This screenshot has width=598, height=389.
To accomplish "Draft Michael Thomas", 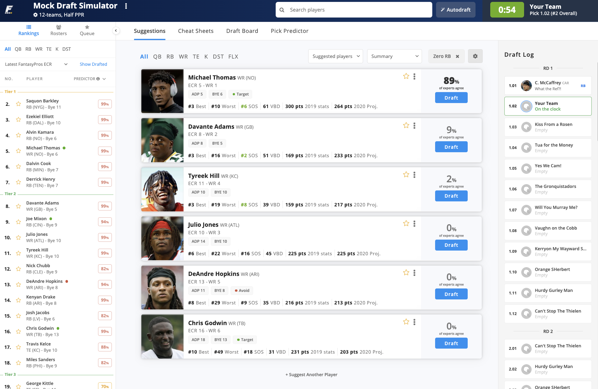I will click(x=451, y=98).
